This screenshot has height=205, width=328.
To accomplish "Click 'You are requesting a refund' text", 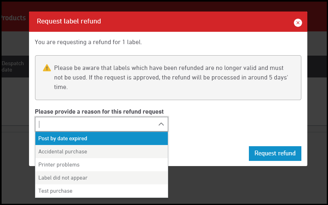I will 88,42.
